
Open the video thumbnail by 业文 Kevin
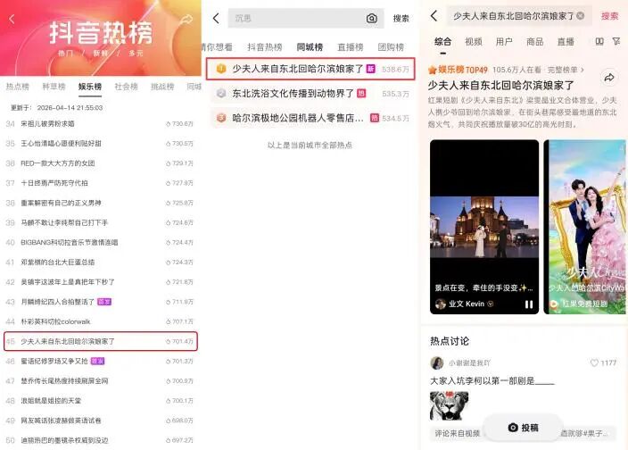[484, 227]
